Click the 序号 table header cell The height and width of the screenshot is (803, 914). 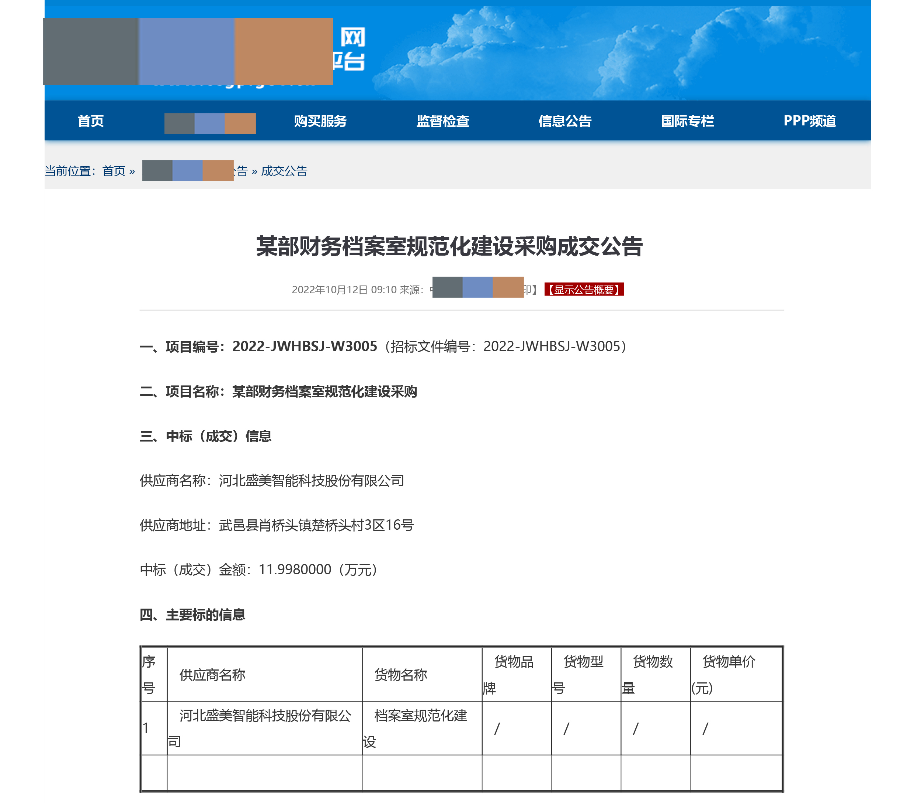(154, 674)
